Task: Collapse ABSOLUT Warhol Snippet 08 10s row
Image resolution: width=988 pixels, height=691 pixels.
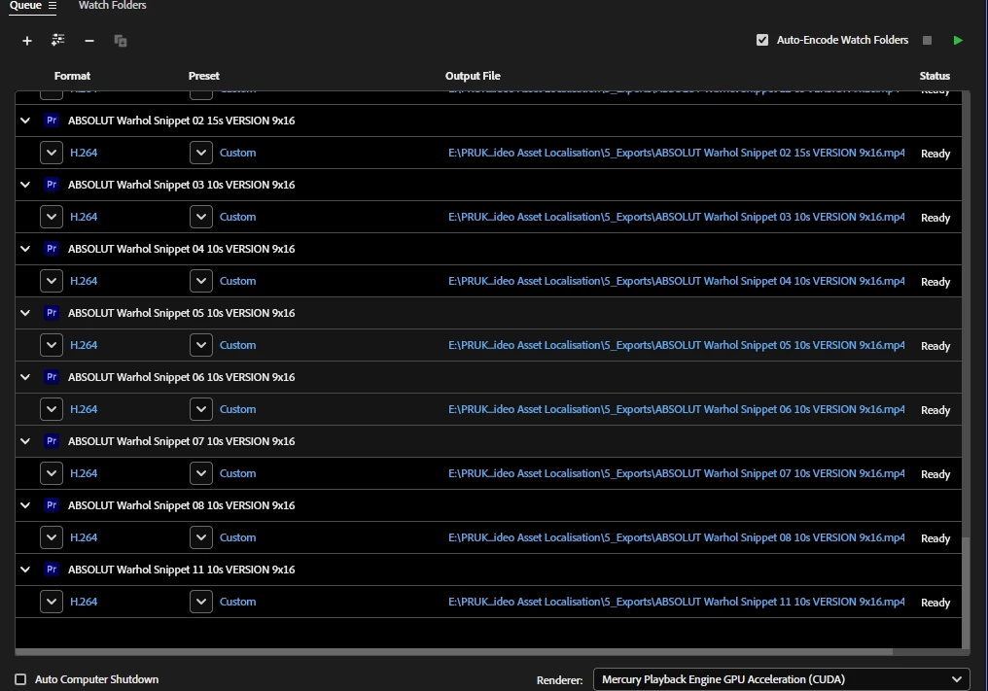Action: click(x=25, y=505)
